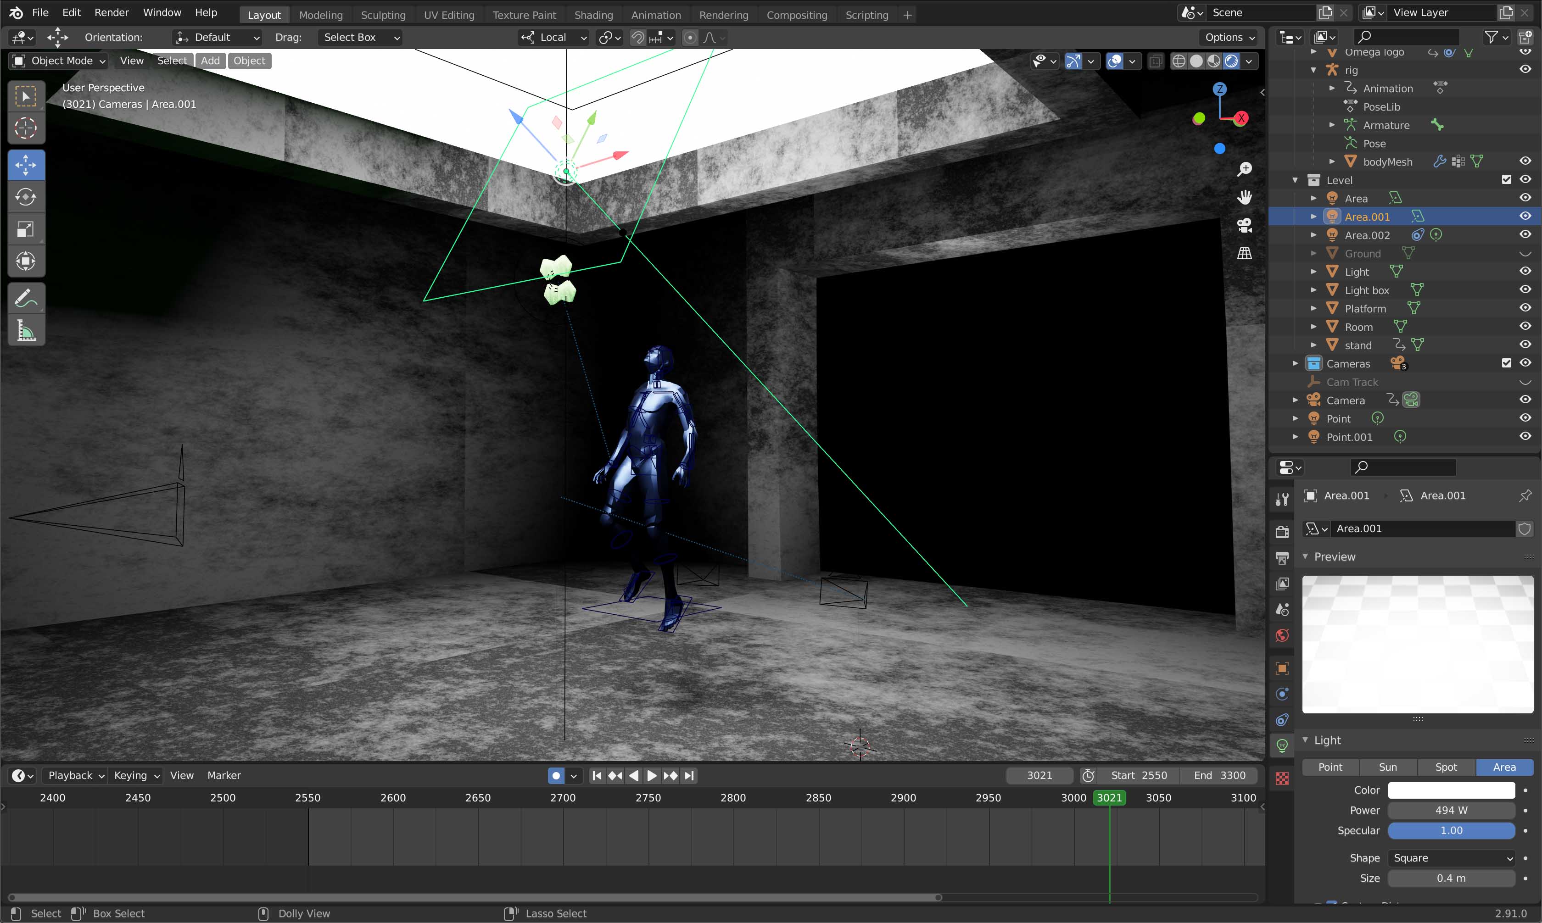Open the Object Data light properties tab

(1282, 746)
